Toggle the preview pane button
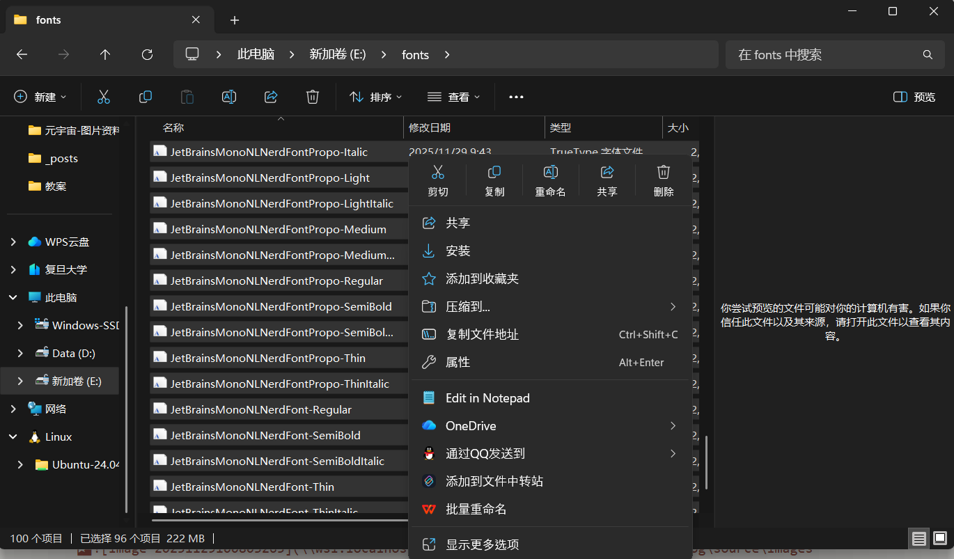This screenshot has height=559, width=954. coord(914,97)
